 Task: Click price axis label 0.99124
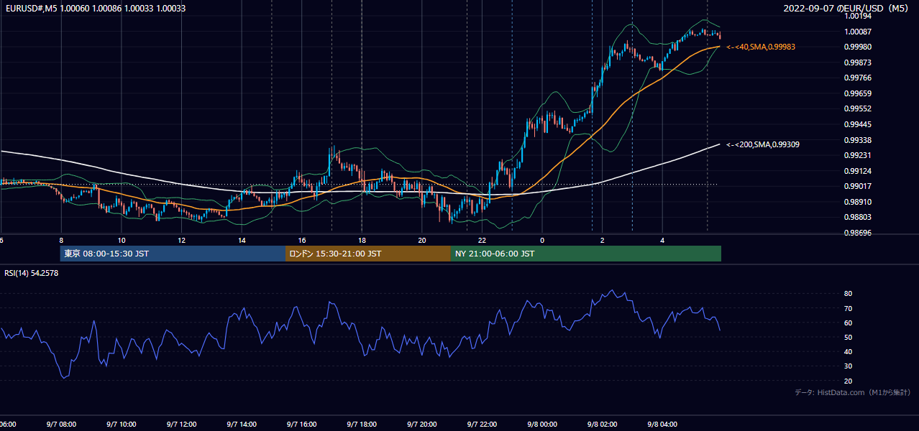coord(858,171)
